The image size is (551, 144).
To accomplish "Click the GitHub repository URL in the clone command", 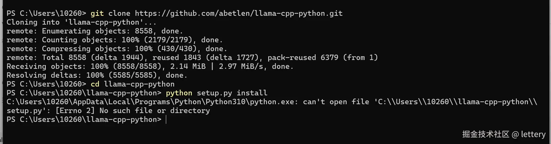I will (x=239, y=13).
